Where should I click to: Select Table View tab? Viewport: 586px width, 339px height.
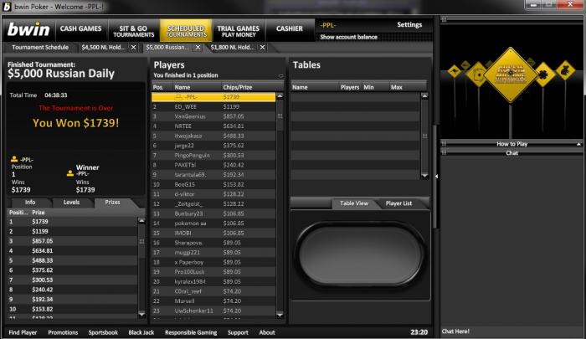tap(354, 203)
